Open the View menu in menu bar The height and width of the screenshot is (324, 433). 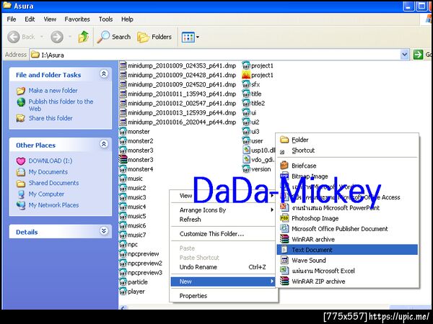tap(50, 19)
